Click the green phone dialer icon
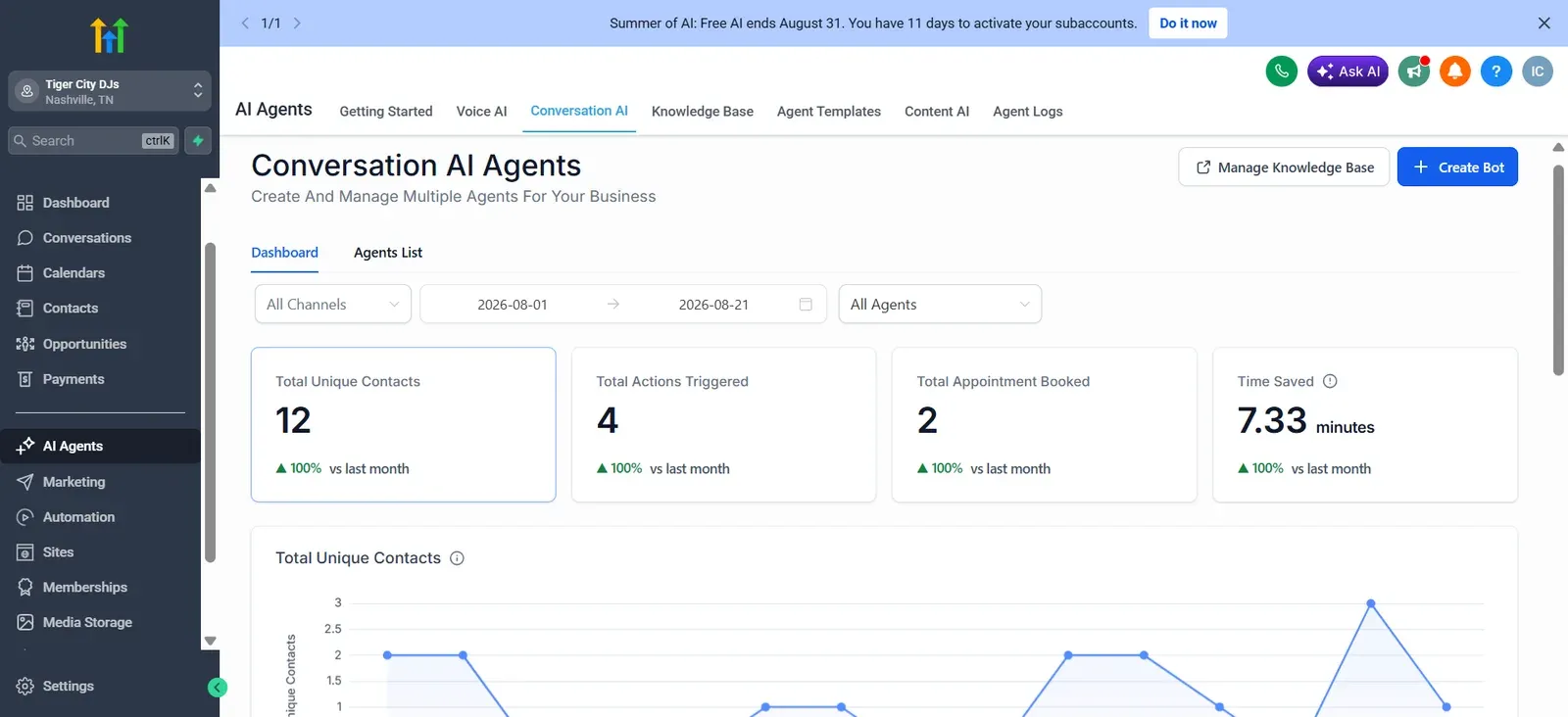Image resolution: width=1568 pixels, height=717 pixels. coord(1281,72)
